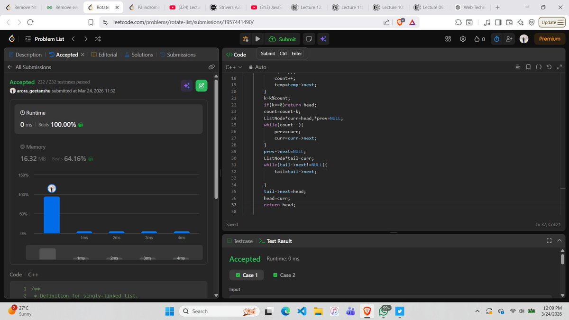
Task: Toggle the stopwatch timer icon
Action: click(x=496, y=39)
